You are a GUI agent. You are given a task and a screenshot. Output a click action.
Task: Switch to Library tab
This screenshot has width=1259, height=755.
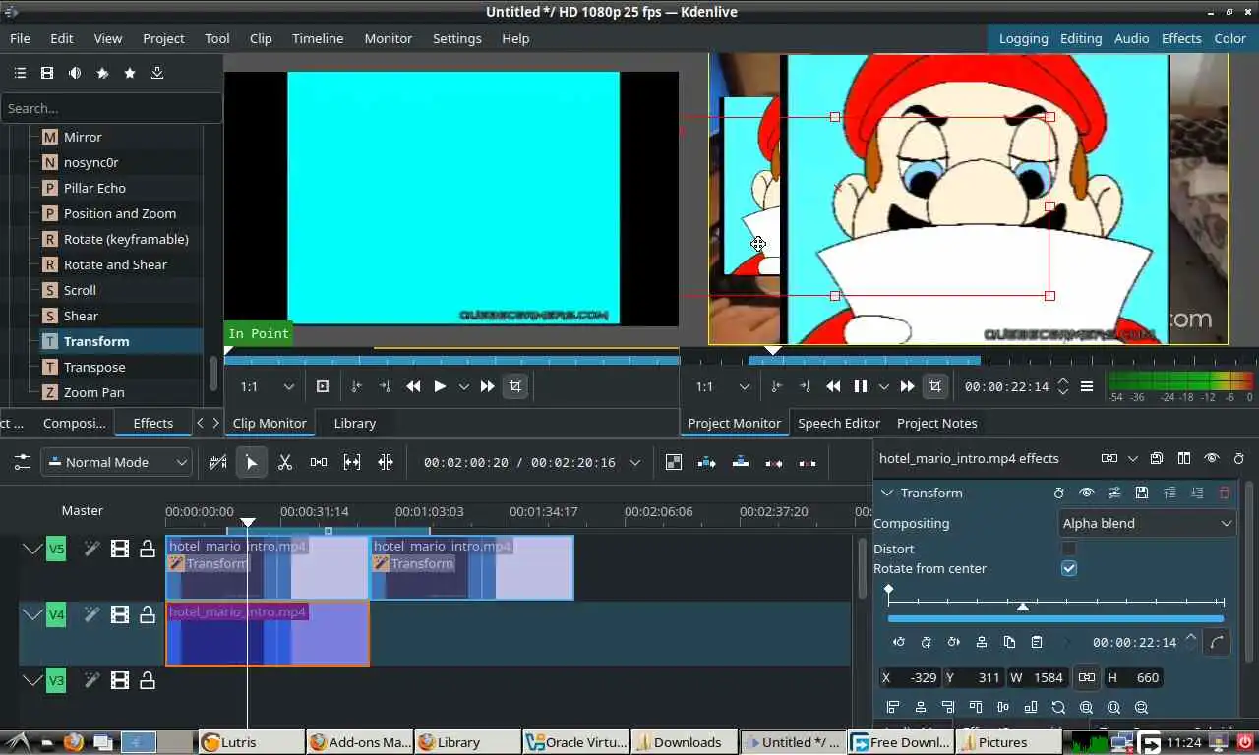click(x=354, y=423)
